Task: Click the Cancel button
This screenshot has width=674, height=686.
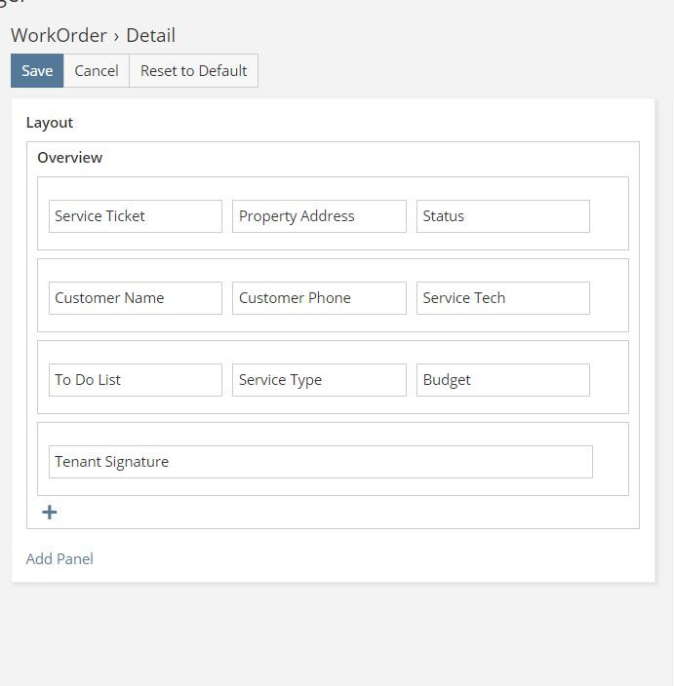Action: coord(97,71)
